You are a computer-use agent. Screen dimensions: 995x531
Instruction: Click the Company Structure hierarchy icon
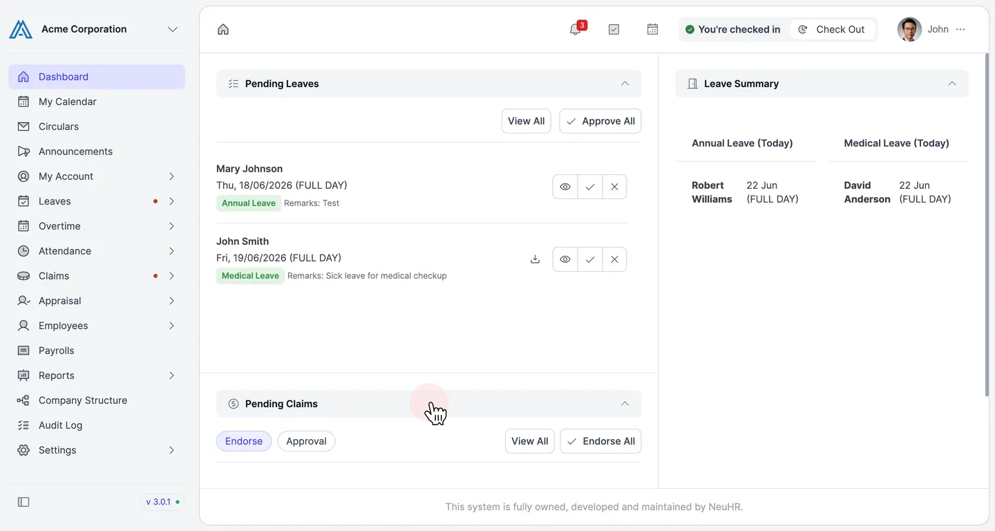coord(23,400)
